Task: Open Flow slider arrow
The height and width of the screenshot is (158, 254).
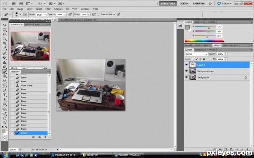Action: pos(89,14)
